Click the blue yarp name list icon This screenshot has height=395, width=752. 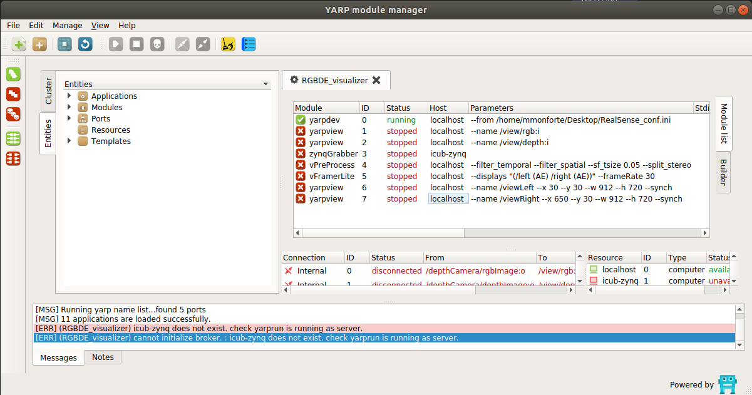click(249, 44)
